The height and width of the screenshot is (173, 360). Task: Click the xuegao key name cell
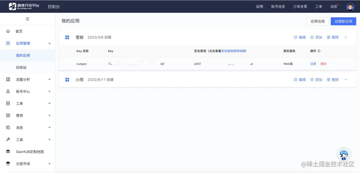[82, 64]
